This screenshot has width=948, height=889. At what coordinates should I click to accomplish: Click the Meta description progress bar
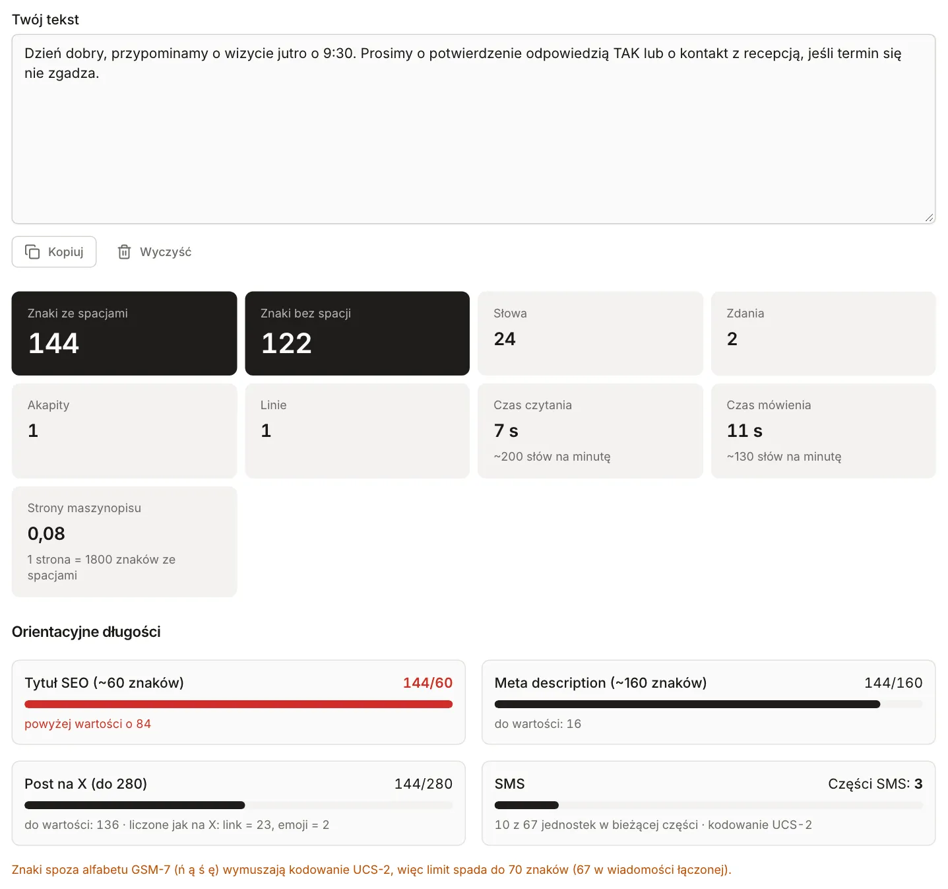click(709, 704)
